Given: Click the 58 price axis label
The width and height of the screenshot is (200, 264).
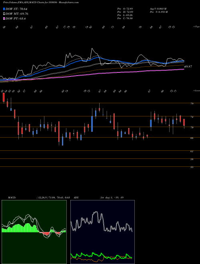Looking at the screenshot, I should (x=192, y=159).
